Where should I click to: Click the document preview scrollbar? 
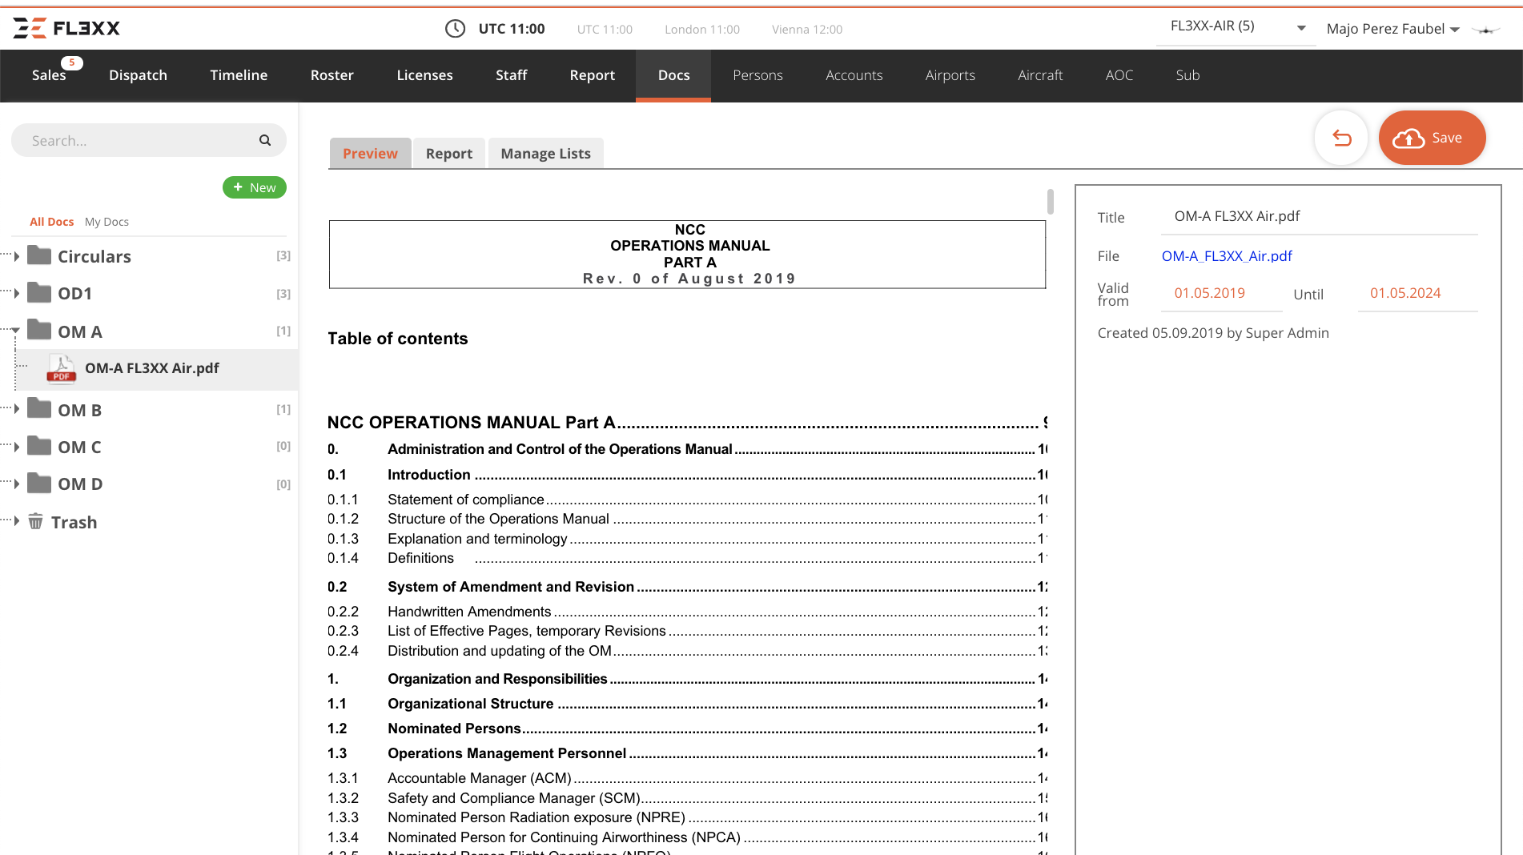point(1050,201)
